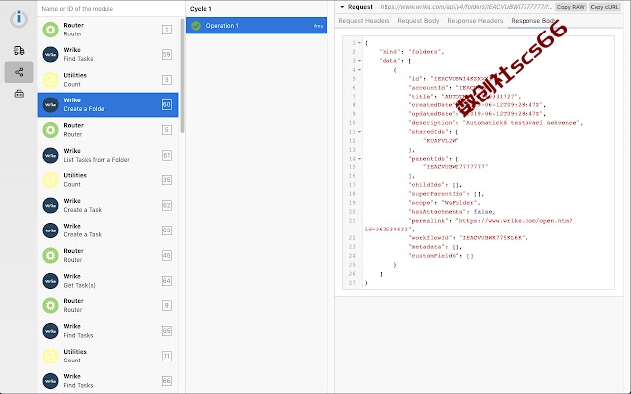Click the green check icon on Operation 1
Image resolution: width=631 pixels, height=394 pixels.
(196, 26)
